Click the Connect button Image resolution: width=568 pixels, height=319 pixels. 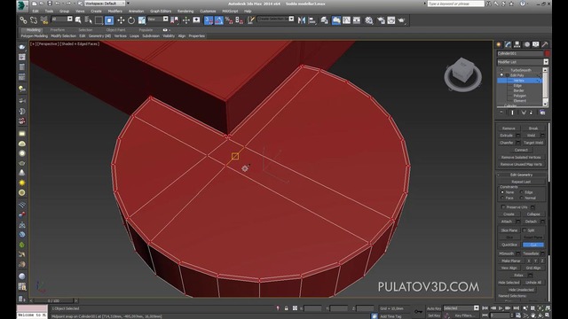click(x=521, y=150)
